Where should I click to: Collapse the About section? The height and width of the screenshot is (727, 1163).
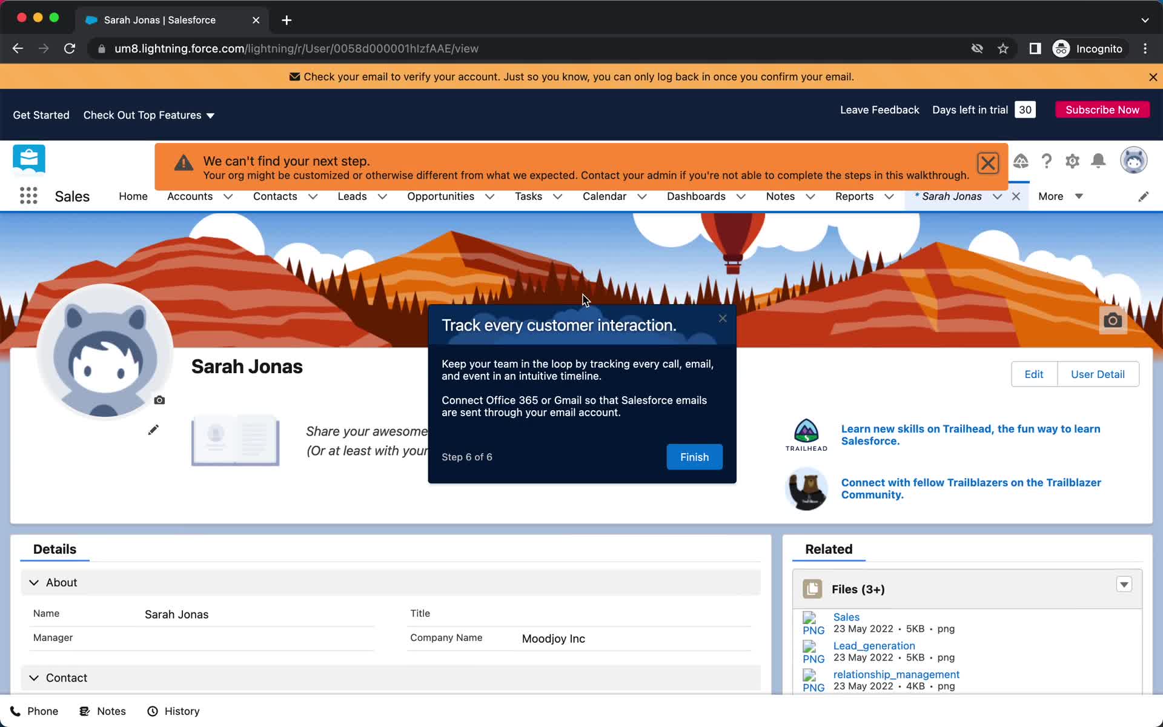point(34,582)
